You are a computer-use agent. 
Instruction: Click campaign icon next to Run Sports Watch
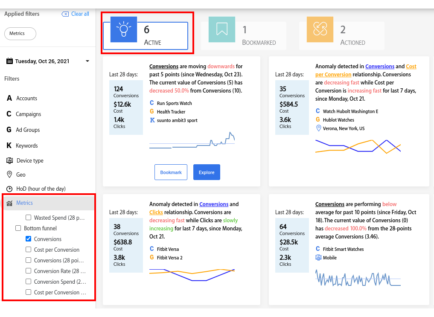[152, 103]
